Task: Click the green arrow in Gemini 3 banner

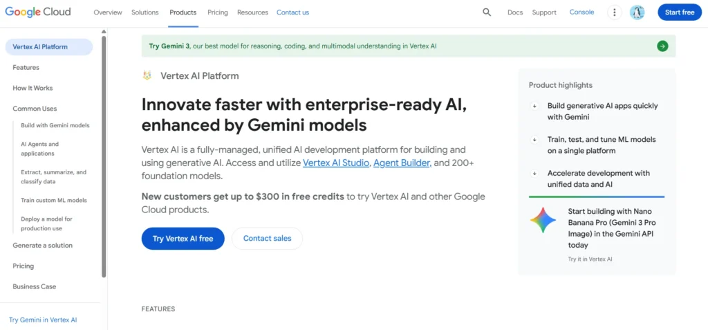Action: [662, 46]
